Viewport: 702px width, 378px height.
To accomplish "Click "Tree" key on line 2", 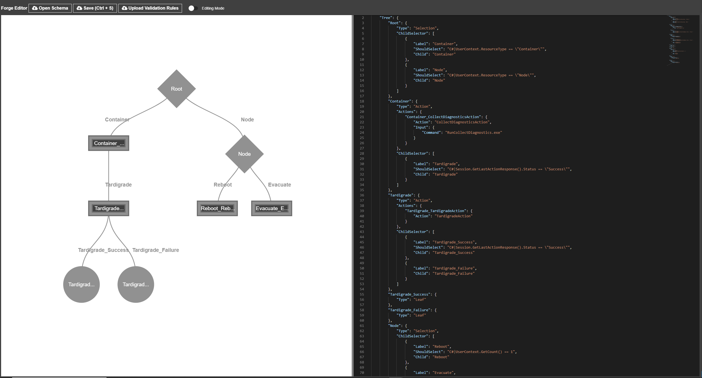I will pyautogui.click(x=386, y=18).
